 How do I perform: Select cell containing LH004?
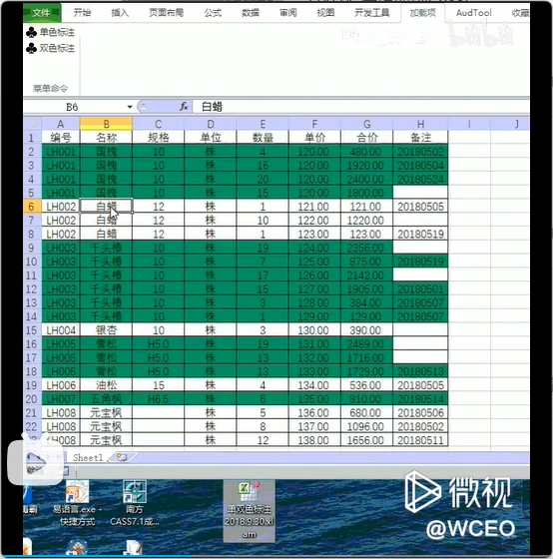(61, 330)
